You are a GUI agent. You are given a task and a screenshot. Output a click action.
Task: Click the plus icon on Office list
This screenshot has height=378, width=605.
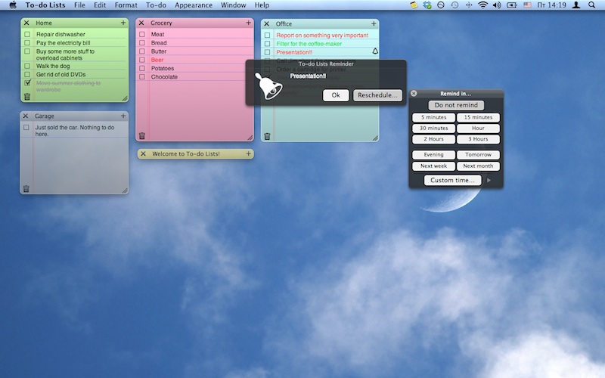point(374,23)
